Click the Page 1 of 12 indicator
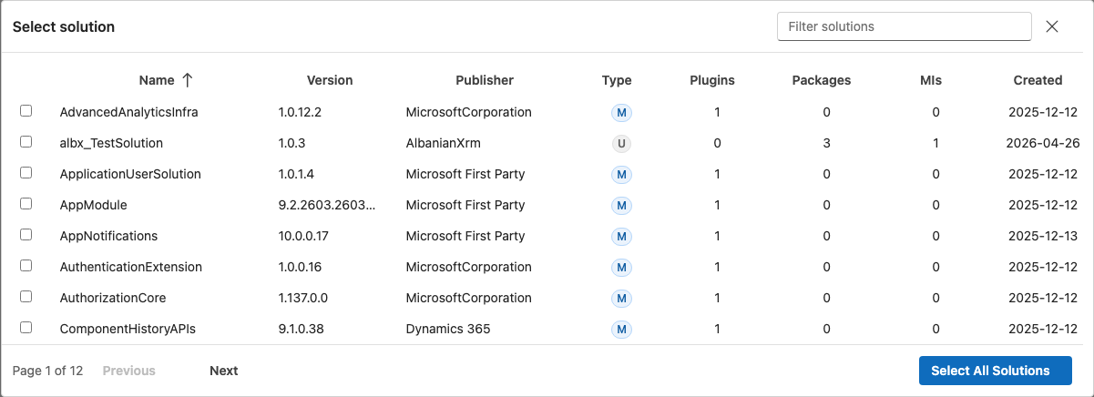1094x397 pixels. 47,371
